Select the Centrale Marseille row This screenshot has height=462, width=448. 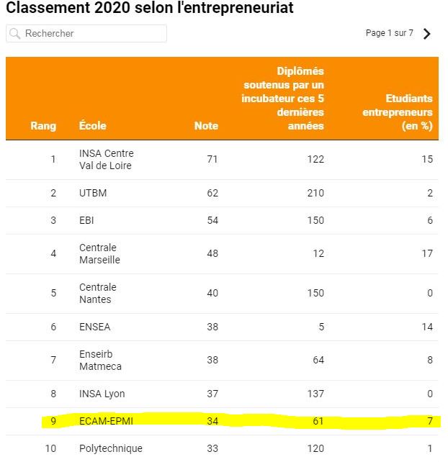tap(222, 254)
